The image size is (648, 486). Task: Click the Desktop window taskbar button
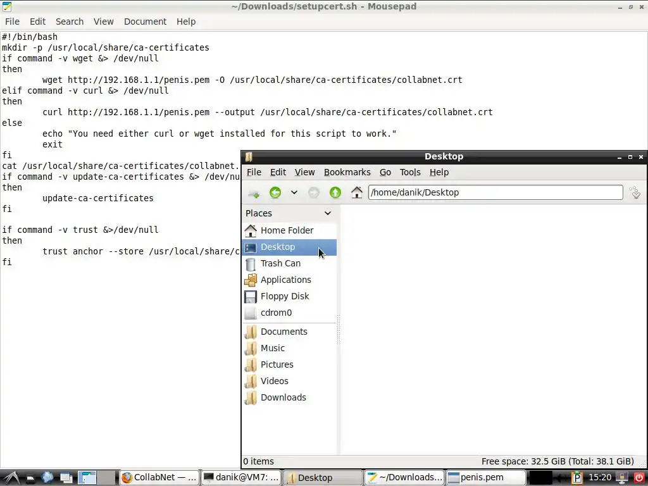(x=322, y=478)
